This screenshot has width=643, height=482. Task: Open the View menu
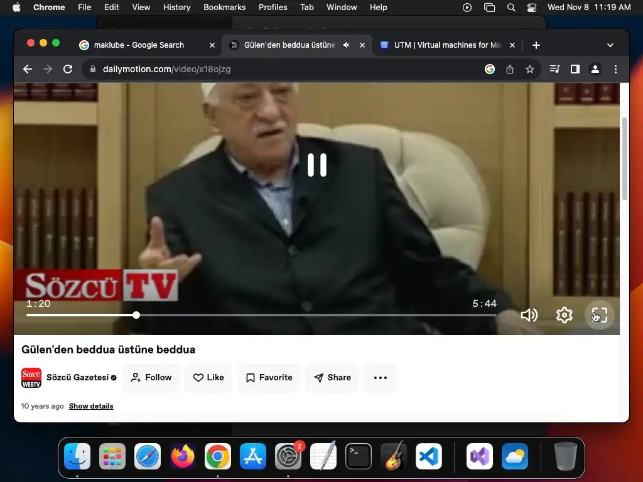coord(141,8)
